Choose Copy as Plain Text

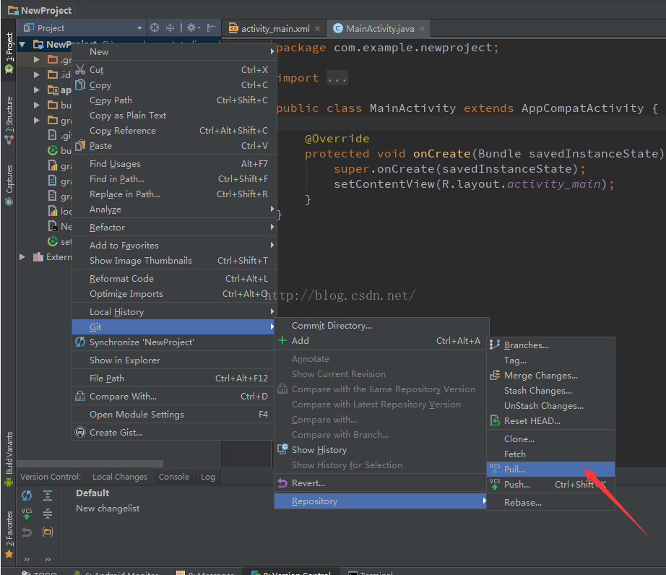point(175,116)
